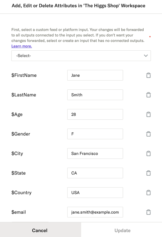Remove the $Age attribute via trash icon
Viewport: 162px width, 237px height.
tap(148, 114)
